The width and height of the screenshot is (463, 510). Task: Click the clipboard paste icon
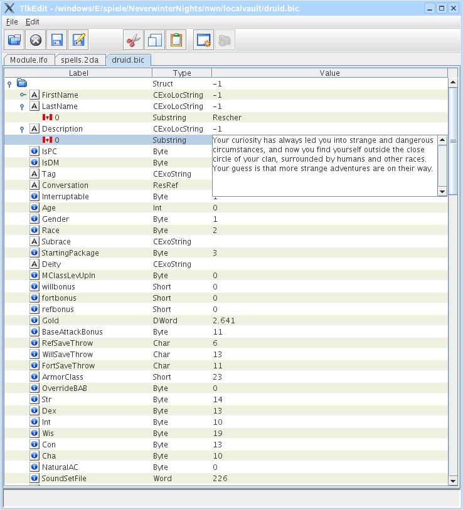tap(176, 41)
